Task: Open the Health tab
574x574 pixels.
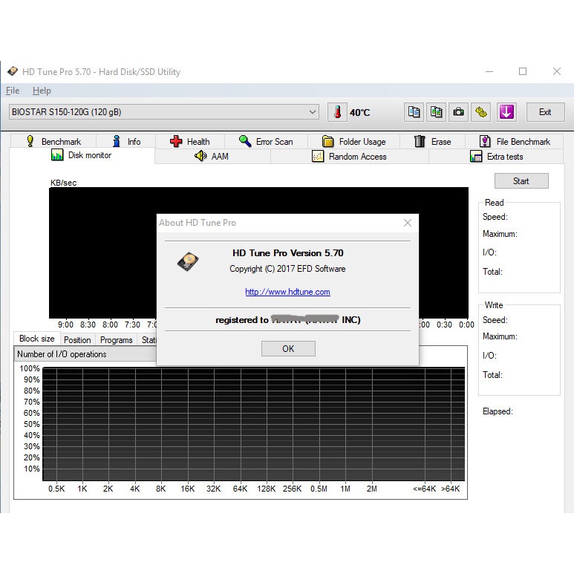Action: point(190,141)
